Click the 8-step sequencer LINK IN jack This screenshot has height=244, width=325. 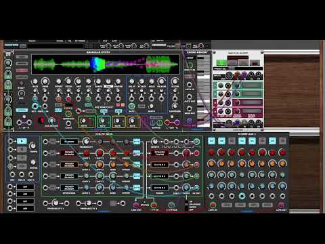point(213,205)
